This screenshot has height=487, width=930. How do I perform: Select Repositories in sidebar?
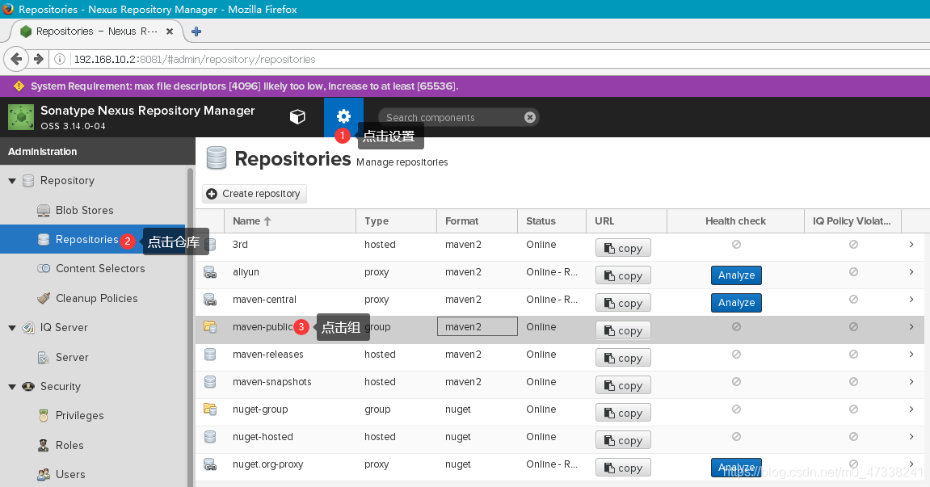[86, 239]
